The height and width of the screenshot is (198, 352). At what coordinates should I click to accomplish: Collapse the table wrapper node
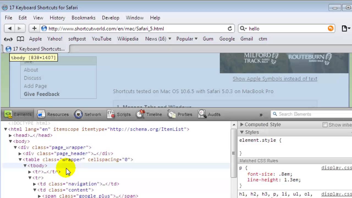click(20, 159)
